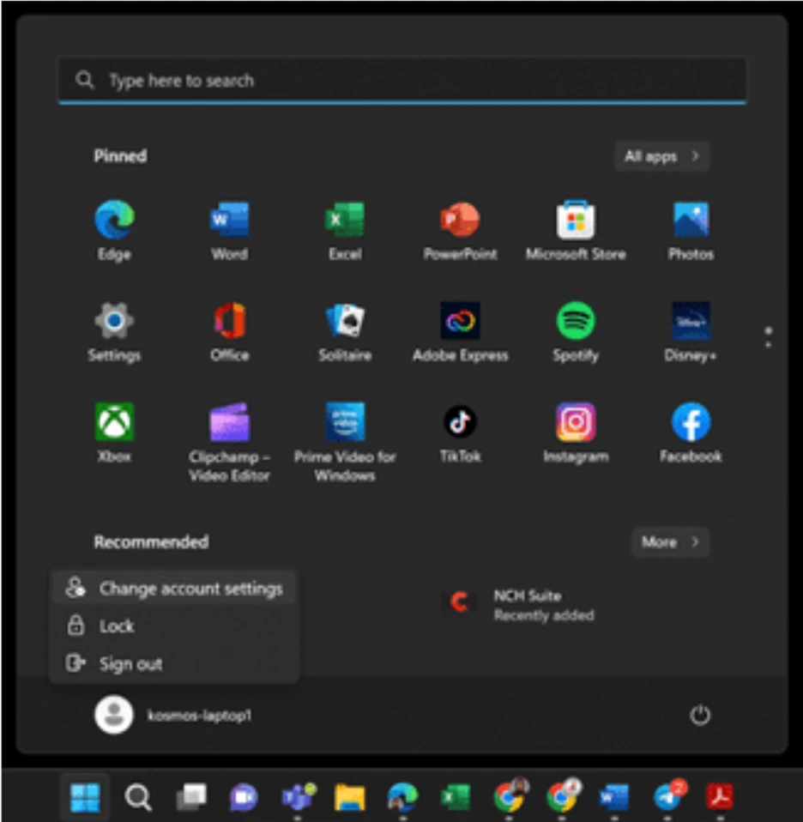Open Clipchamp Video Editor
The width and height of the screenshot is (803, 822).
pos(230,442)
